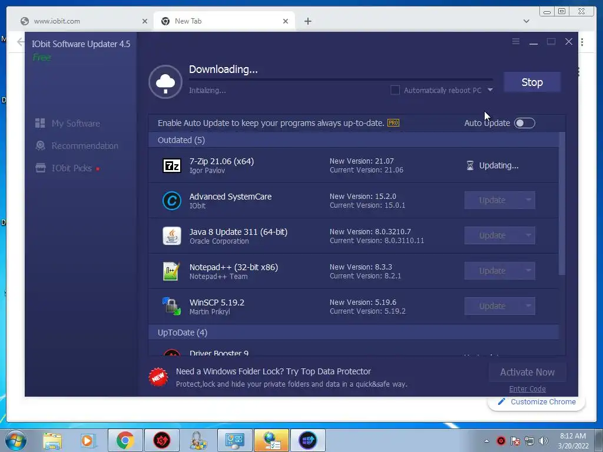Collapse the Outdated (5) section header
603x452 pixels.
[x=353, y=140]
